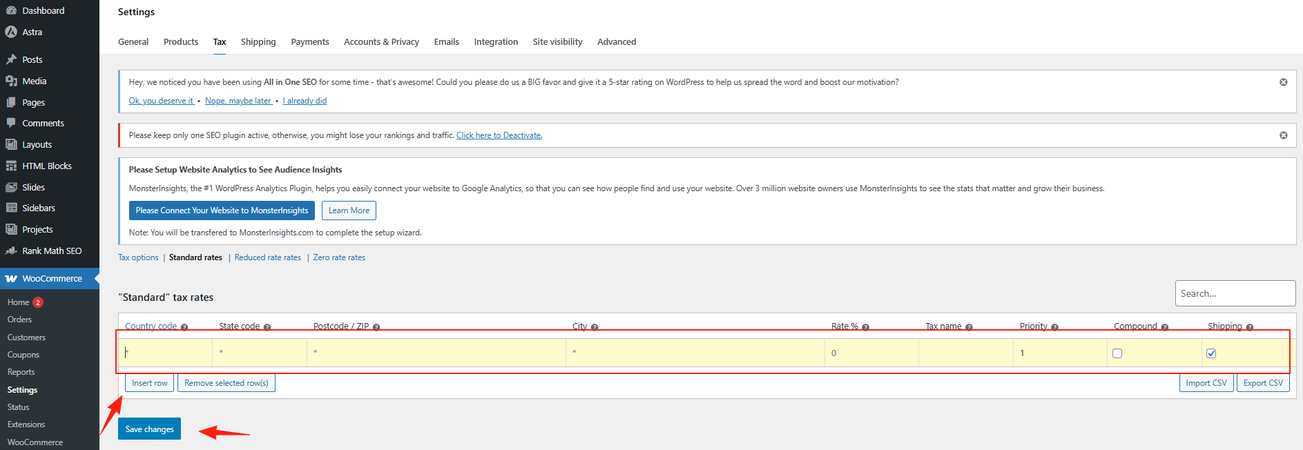Image resolution: width=1303 pixels, height=450 pixels.
Task: Click help icon next to Tax name
Action: tap(969, 327)
